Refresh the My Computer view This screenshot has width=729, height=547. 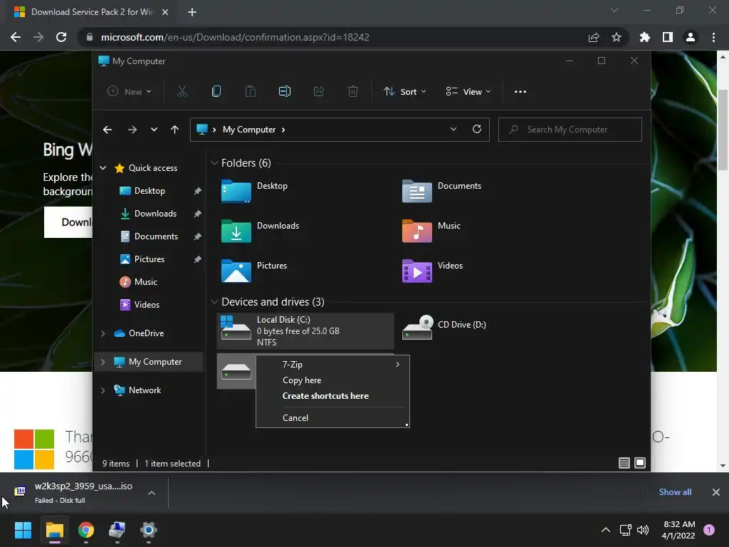[x=477, y=130]
